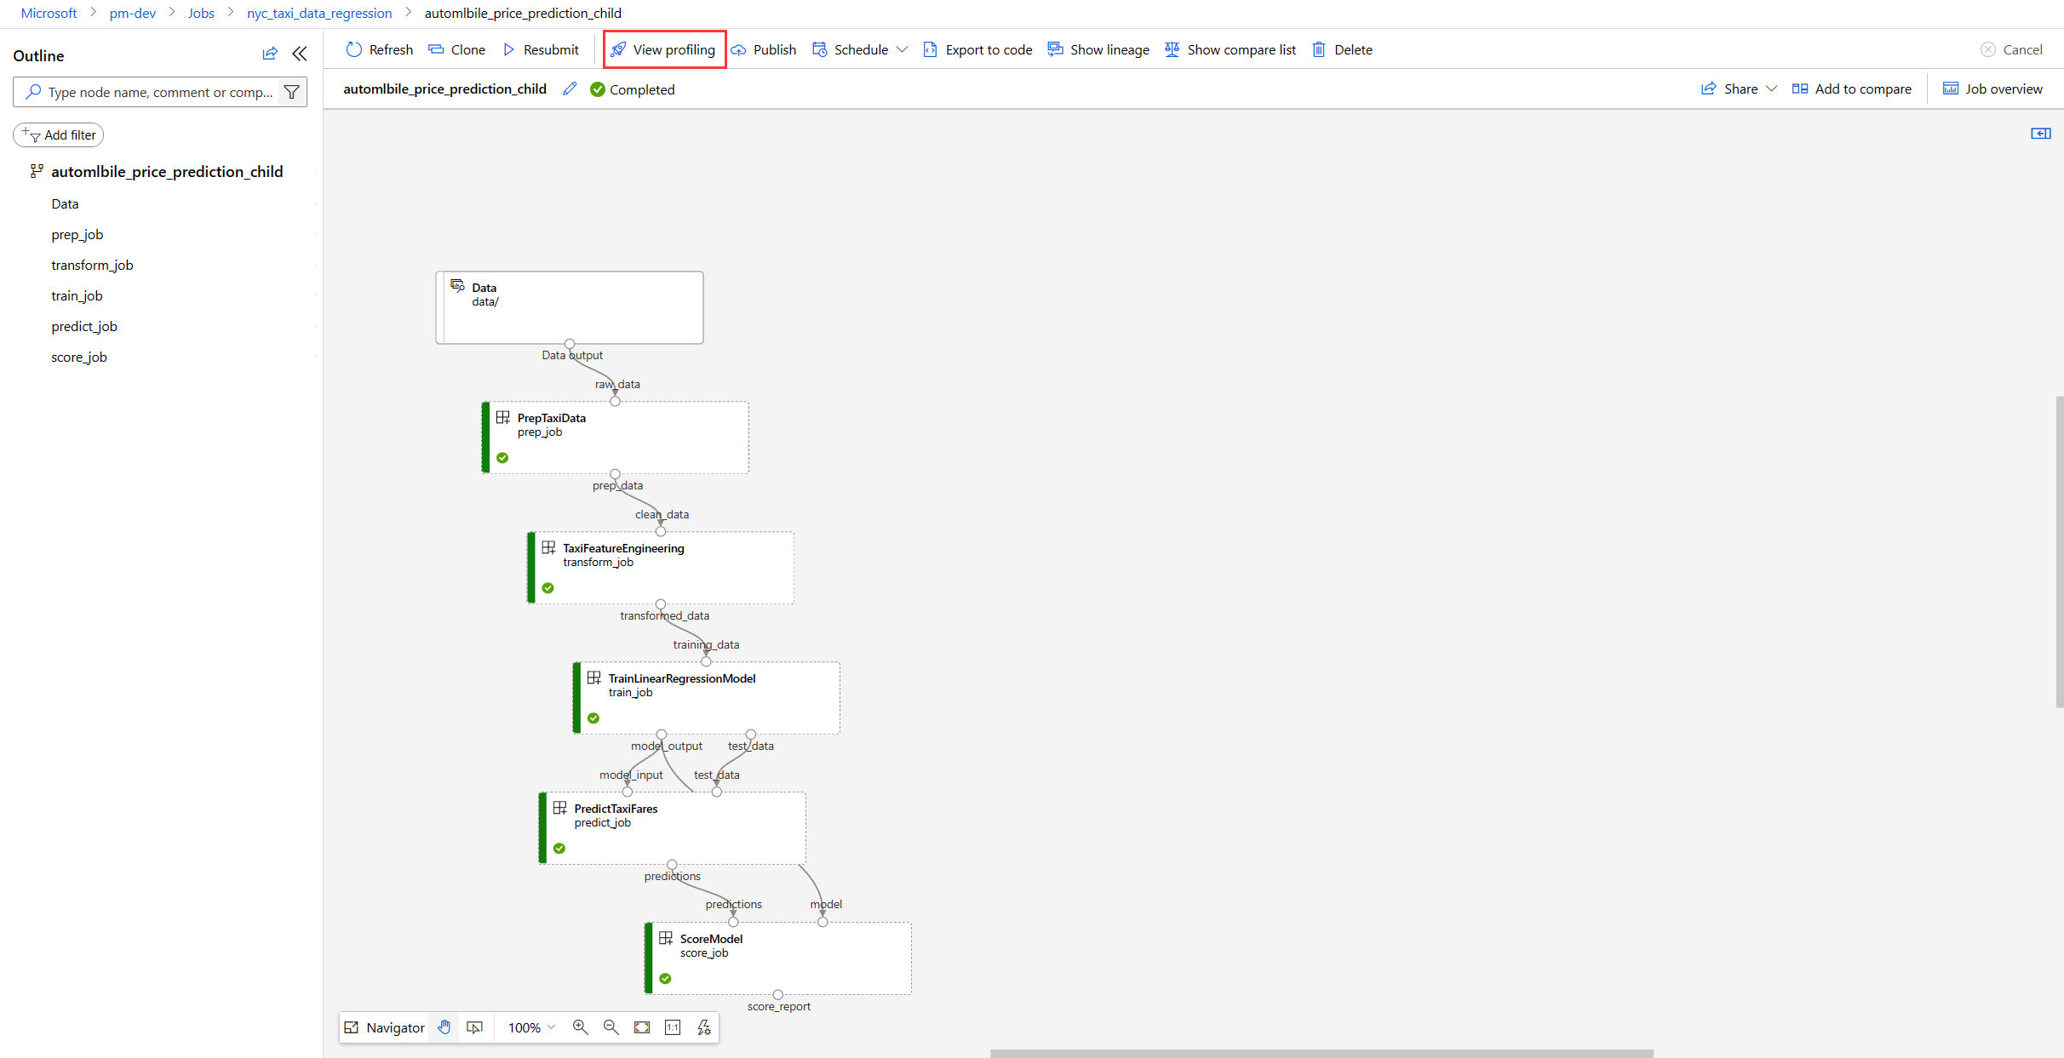This screenshot has width=2064, height=1058.
Task: Click the Add filter button
Action: pos(59,134)
